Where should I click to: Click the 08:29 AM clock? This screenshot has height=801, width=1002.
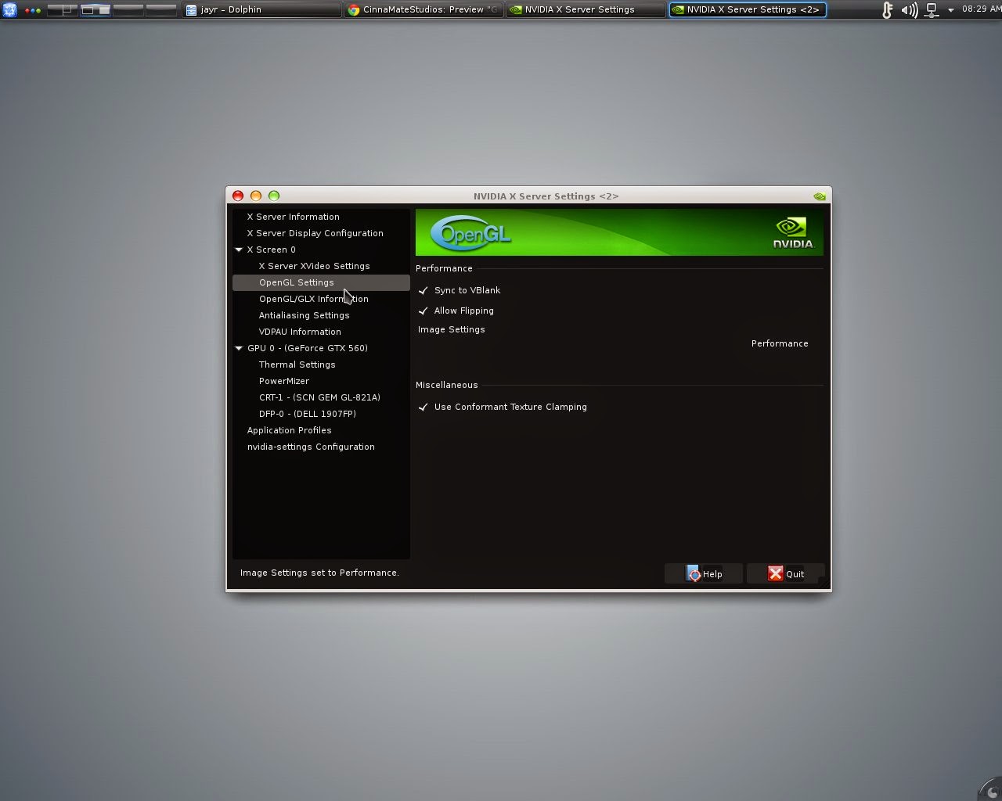[981, 9]
